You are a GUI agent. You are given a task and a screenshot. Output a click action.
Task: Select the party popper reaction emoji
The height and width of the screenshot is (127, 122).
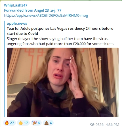[35, 123]
